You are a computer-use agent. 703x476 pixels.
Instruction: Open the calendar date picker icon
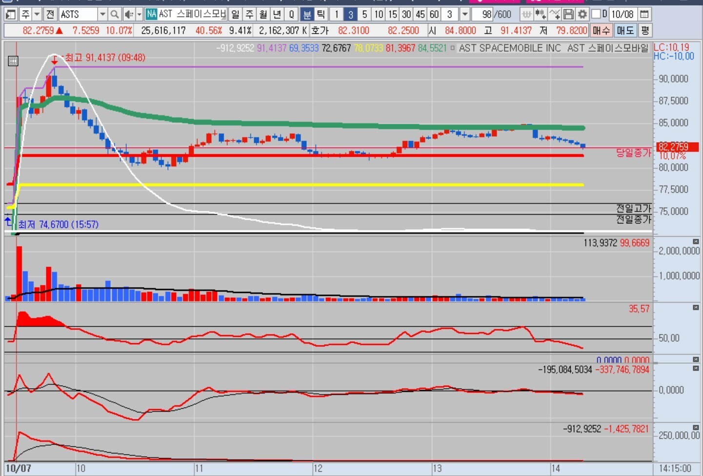[x=644, y=14]
